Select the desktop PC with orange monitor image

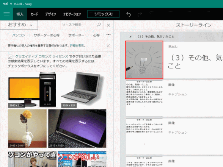(x=34, y=90)
